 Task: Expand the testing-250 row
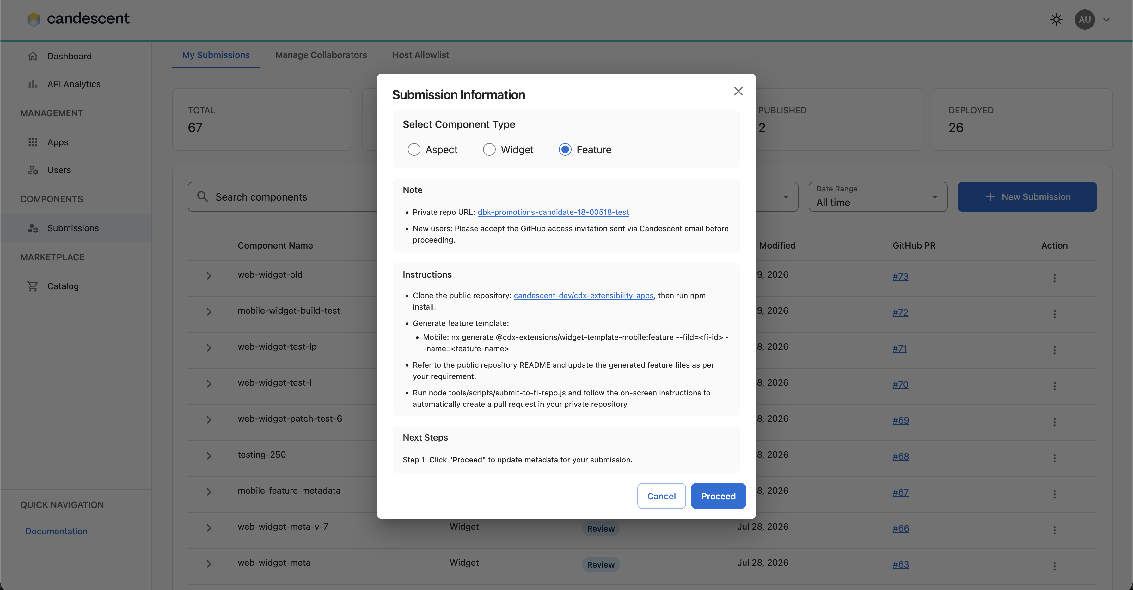pyautogui.click(x=209, y=455)
